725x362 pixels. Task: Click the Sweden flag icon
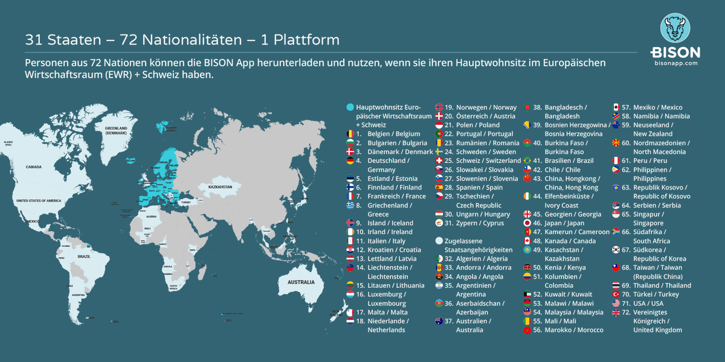[439, 152]
